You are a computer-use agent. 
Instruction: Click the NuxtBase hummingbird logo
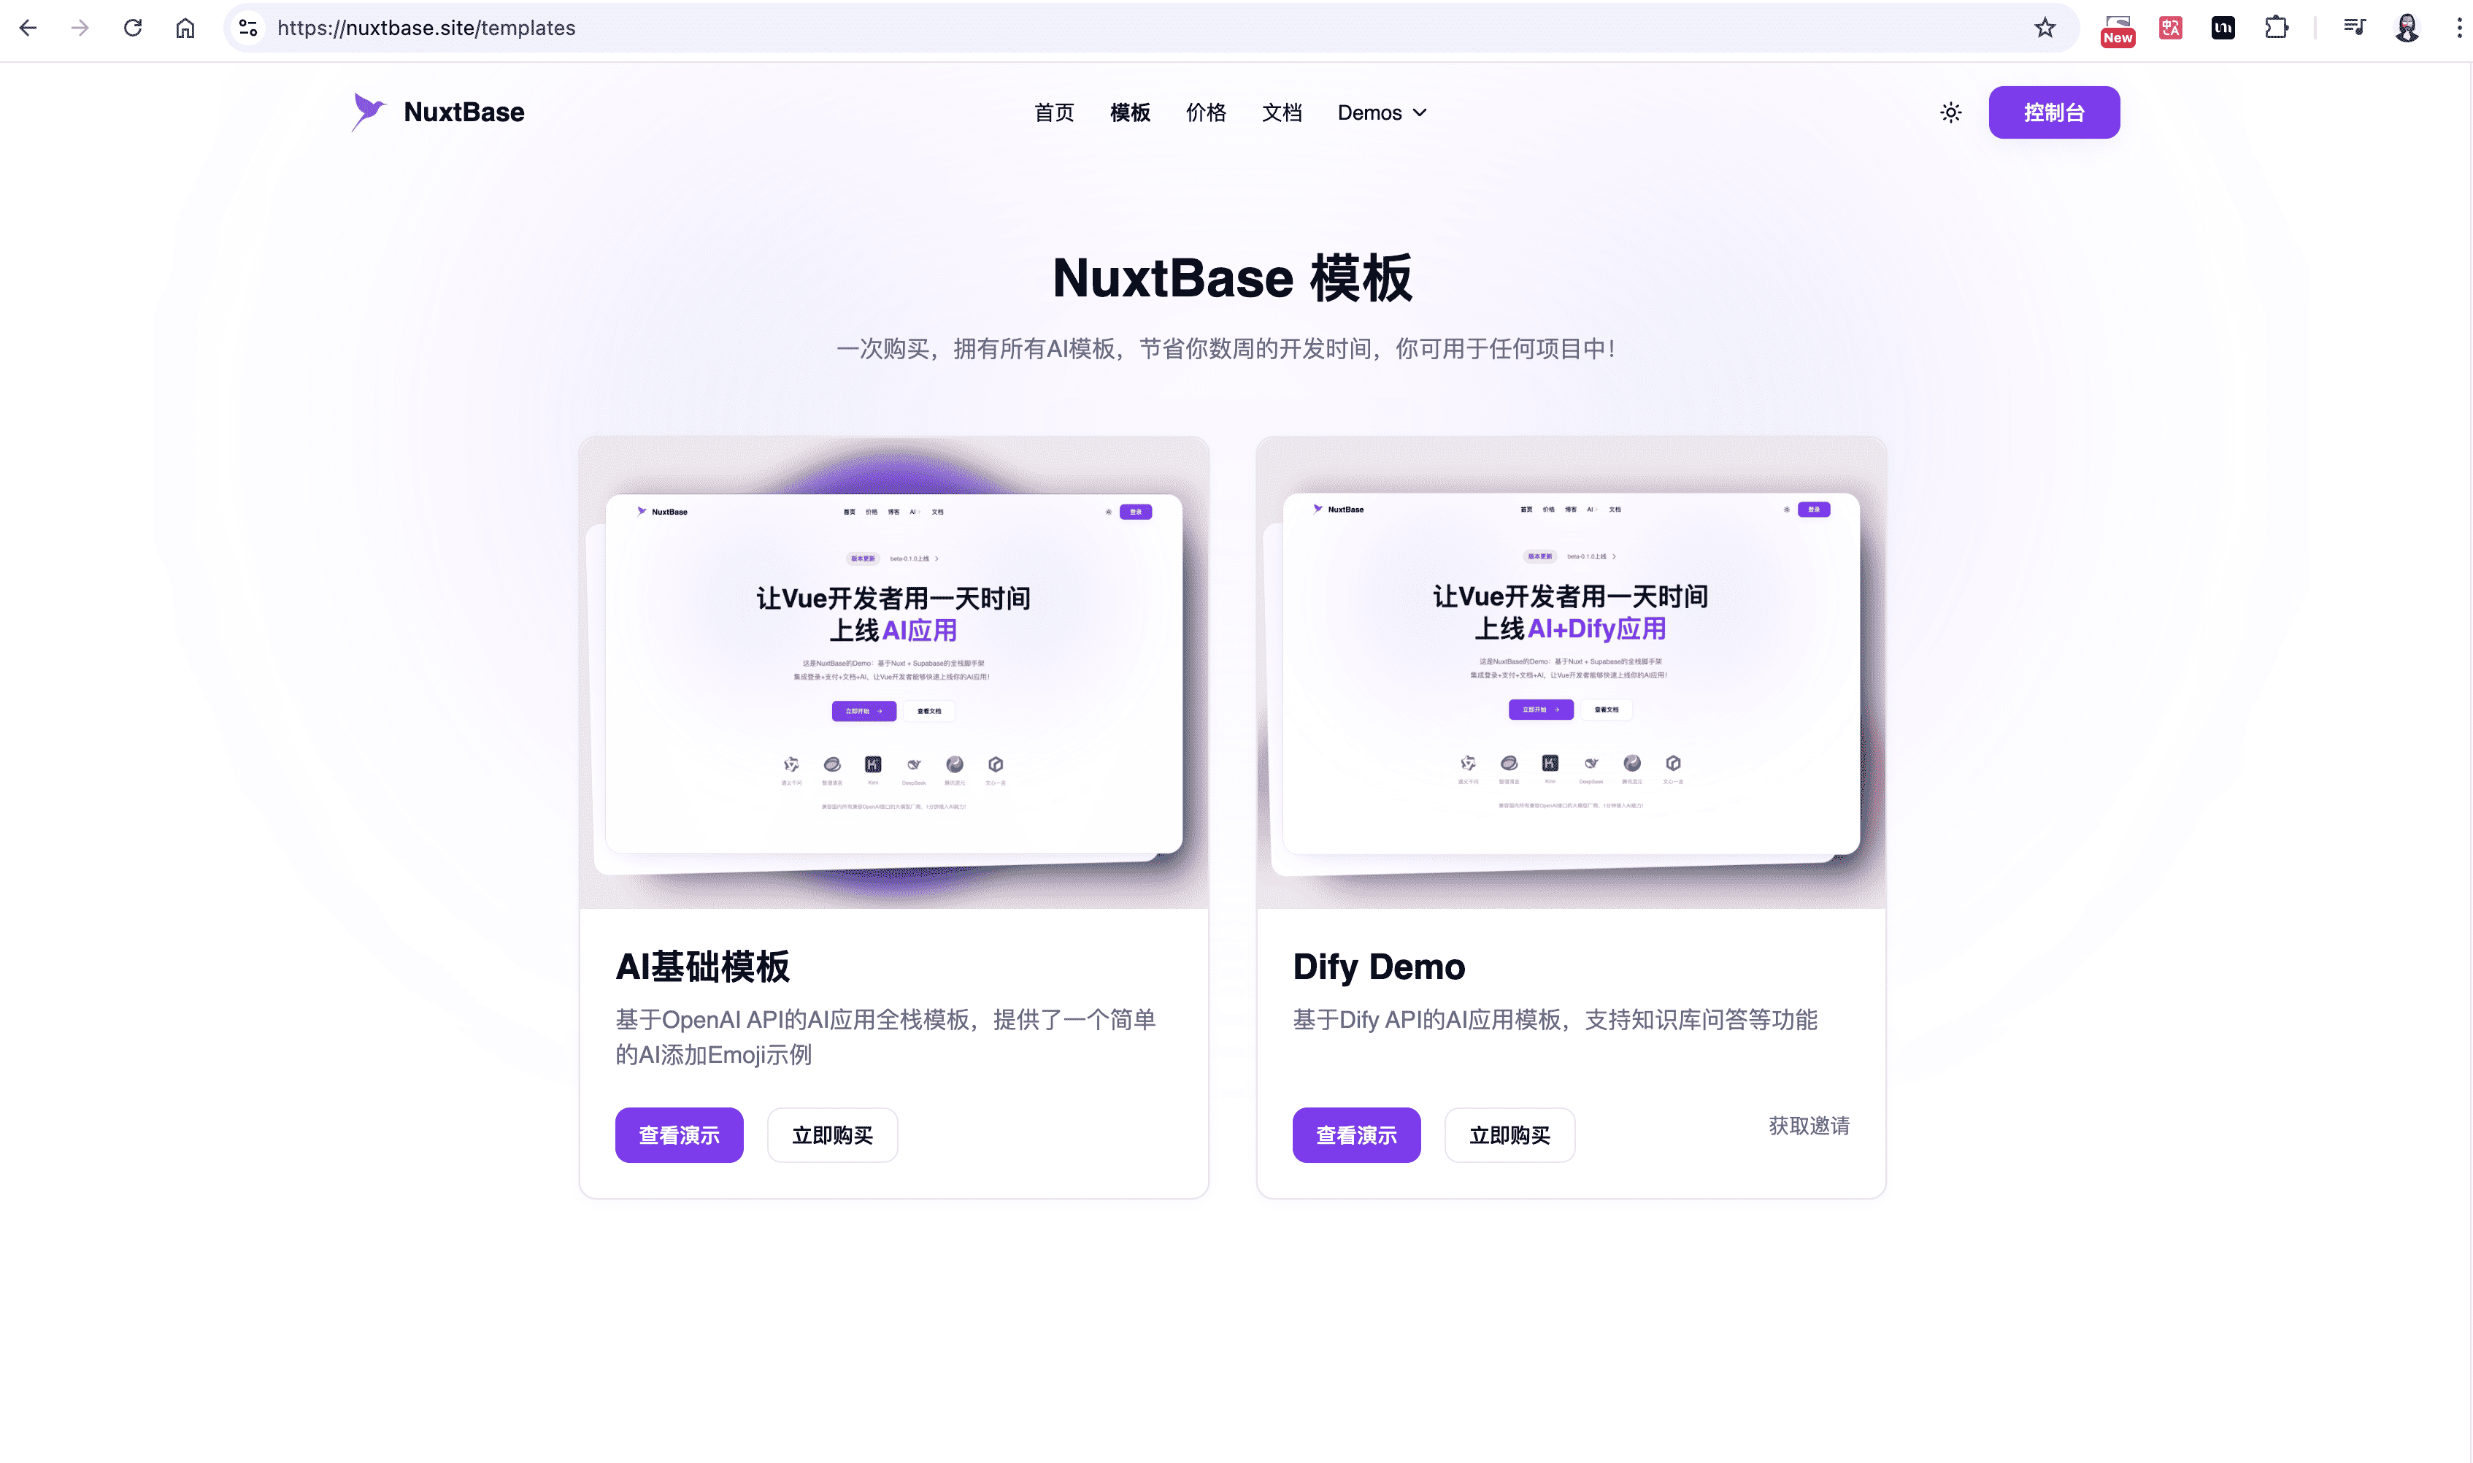pyautogui.click(x=369, y=112)
